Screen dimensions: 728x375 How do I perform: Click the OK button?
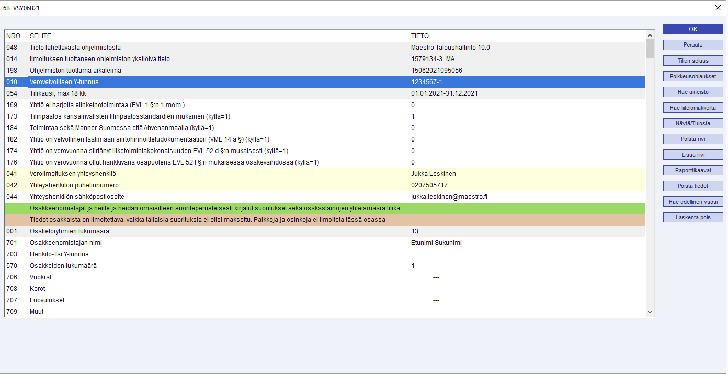pyautogui.click(x=692, y=29)
